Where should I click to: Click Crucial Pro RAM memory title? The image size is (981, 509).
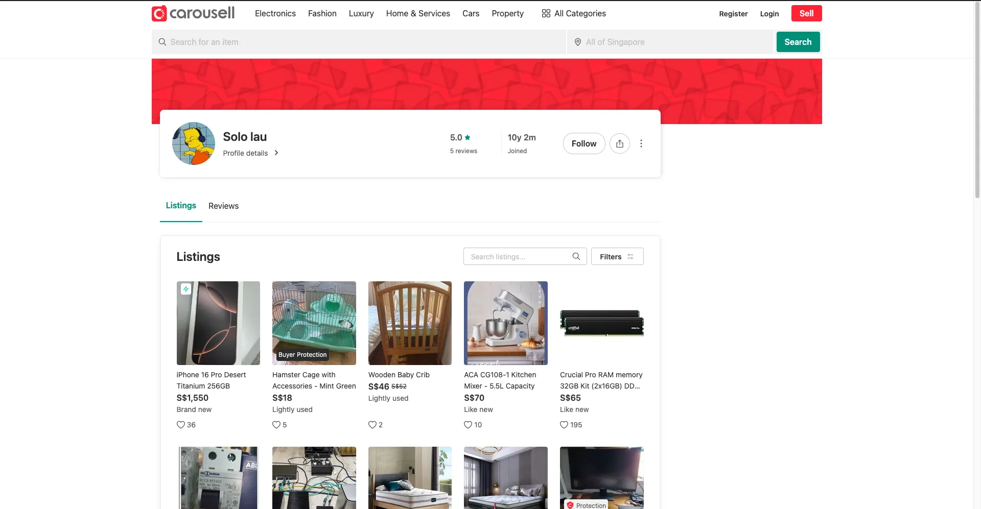[601, 380]
